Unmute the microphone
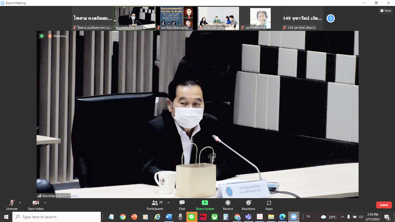395x222 pixels. pos(12,205)
